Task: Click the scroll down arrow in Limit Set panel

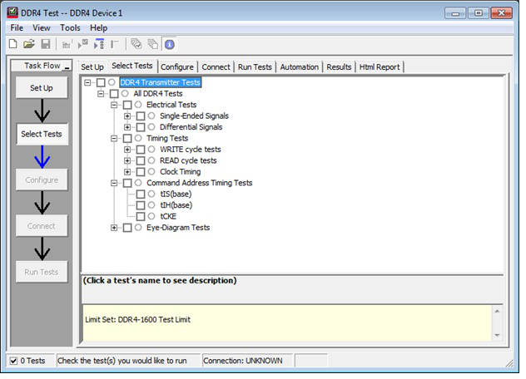Action: 498,335
